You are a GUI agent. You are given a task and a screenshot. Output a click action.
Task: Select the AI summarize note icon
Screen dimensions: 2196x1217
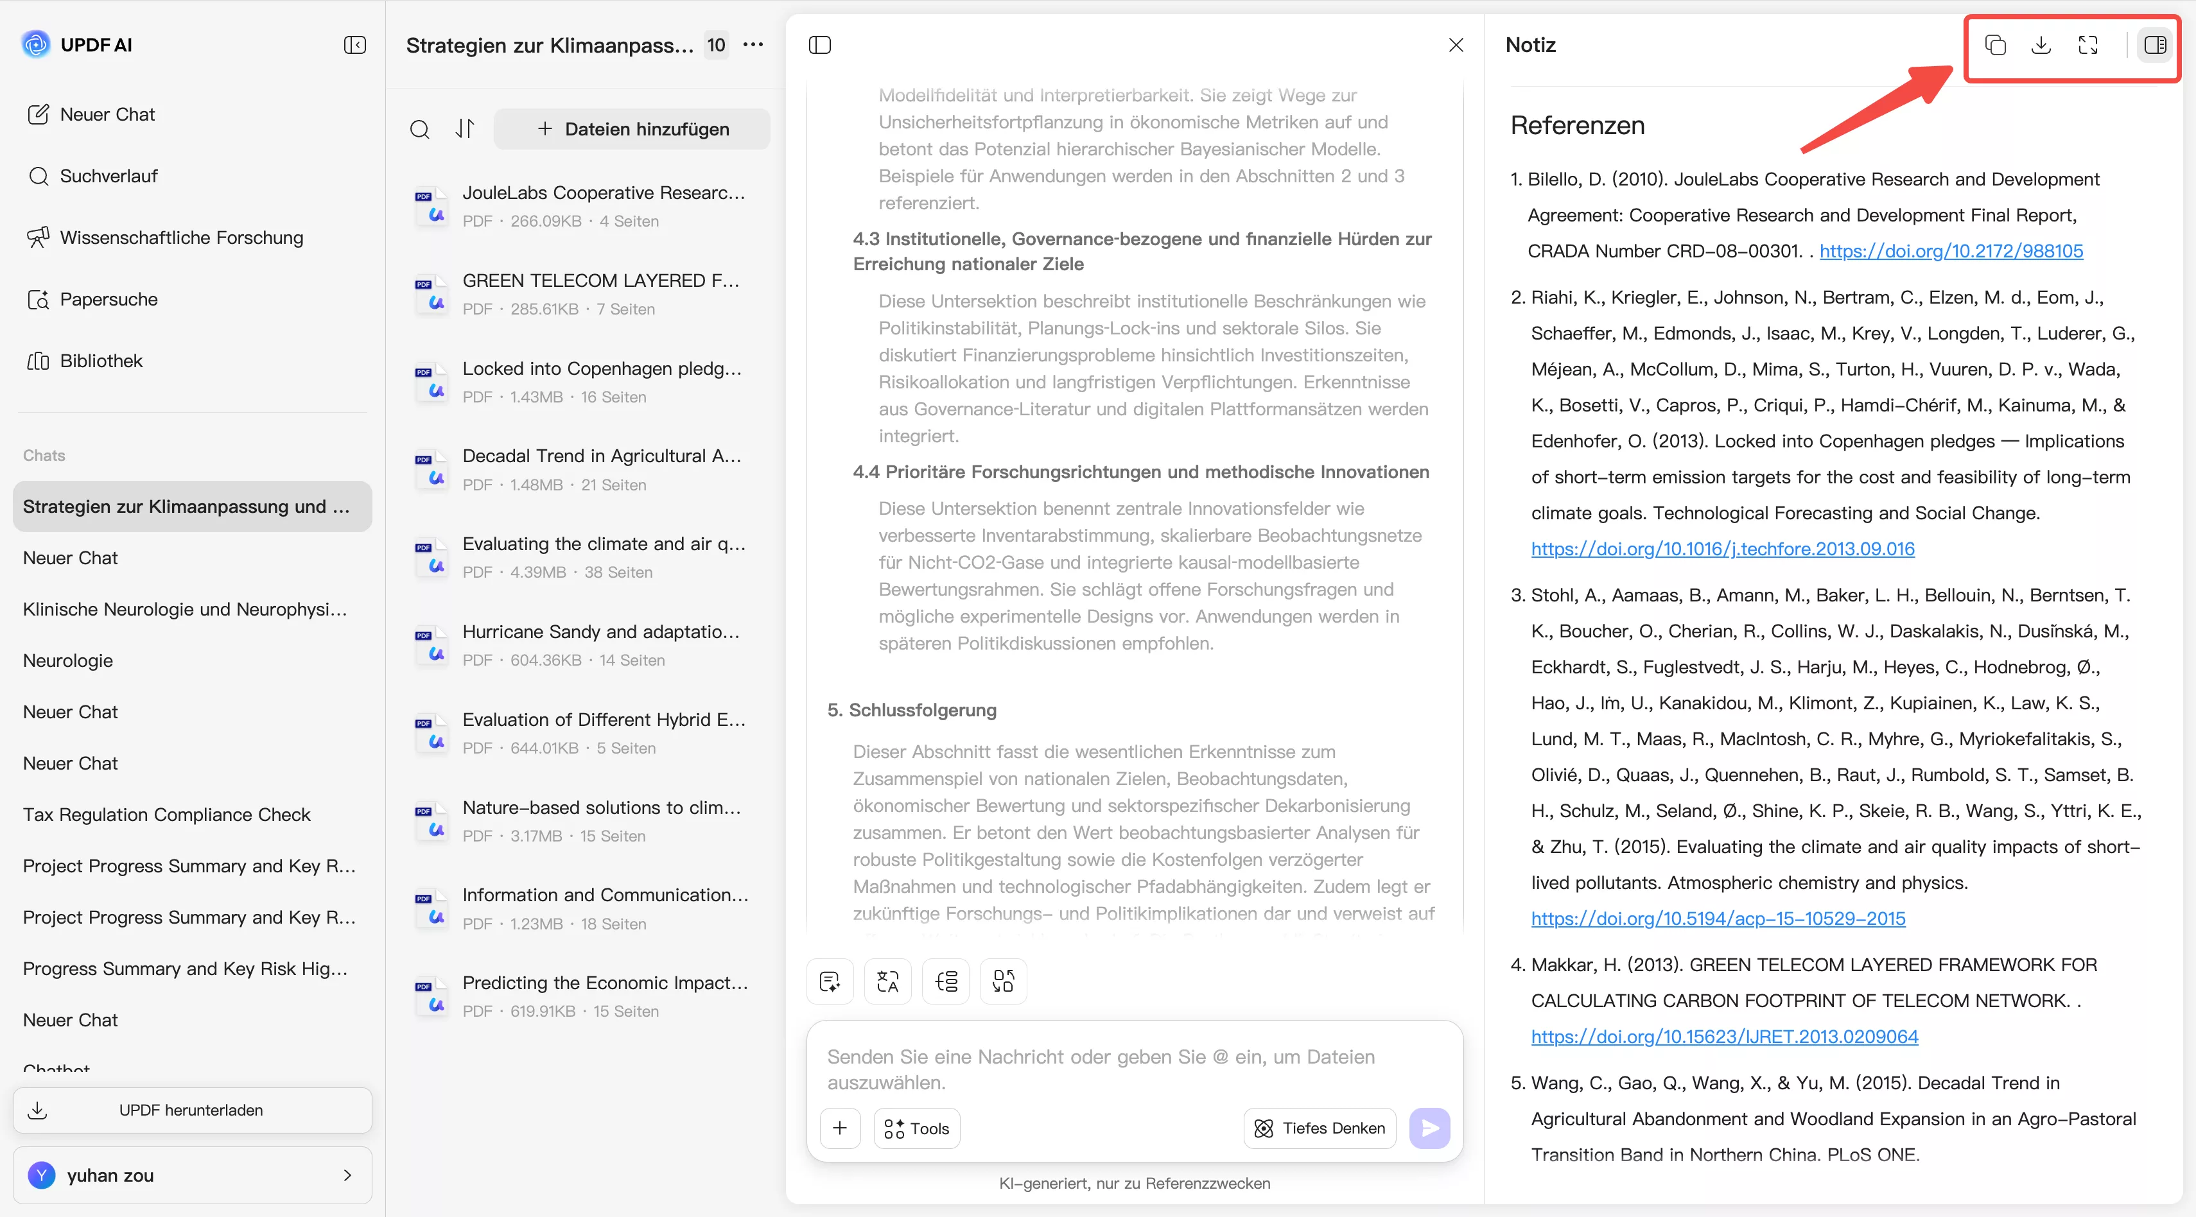point(830,981)
